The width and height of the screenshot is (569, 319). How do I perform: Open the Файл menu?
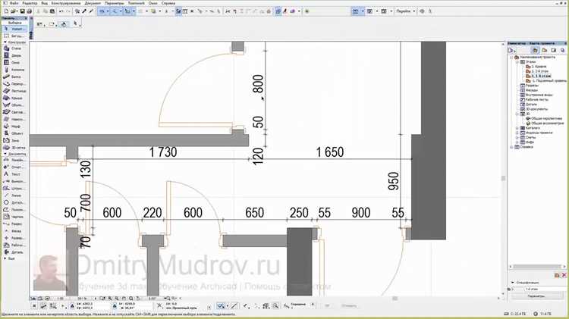tap(14, 3)
